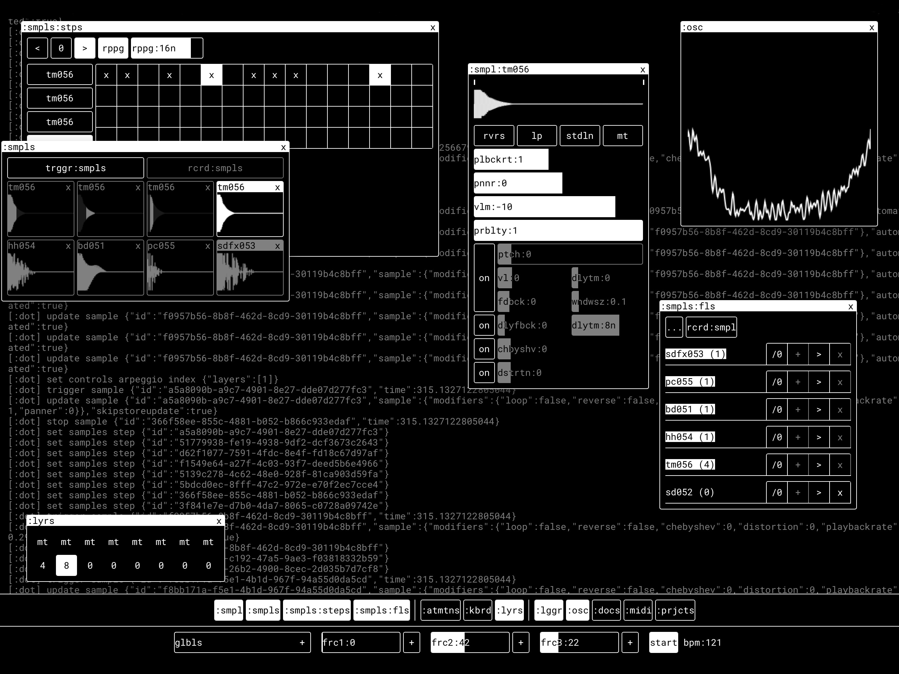The width and height of the screenshot is (899, 674).
Task: Toggle rvrs on the tm056 sample
Action: tap(494, 136)
